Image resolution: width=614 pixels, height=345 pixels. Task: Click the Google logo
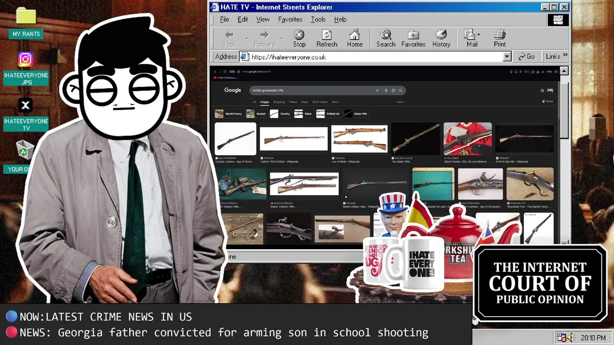pyautogui.click(x=233, y=90)
